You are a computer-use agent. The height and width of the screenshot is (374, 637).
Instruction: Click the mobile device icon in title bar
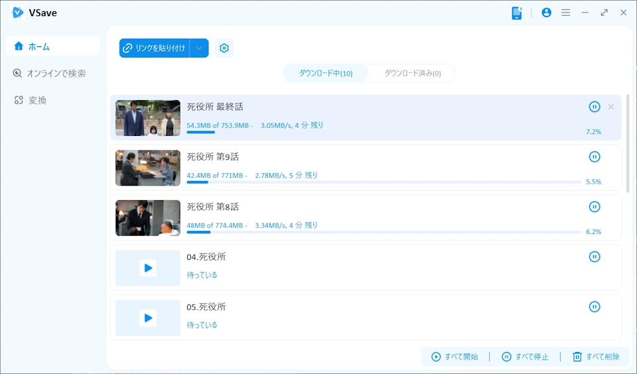coord(517,13)
